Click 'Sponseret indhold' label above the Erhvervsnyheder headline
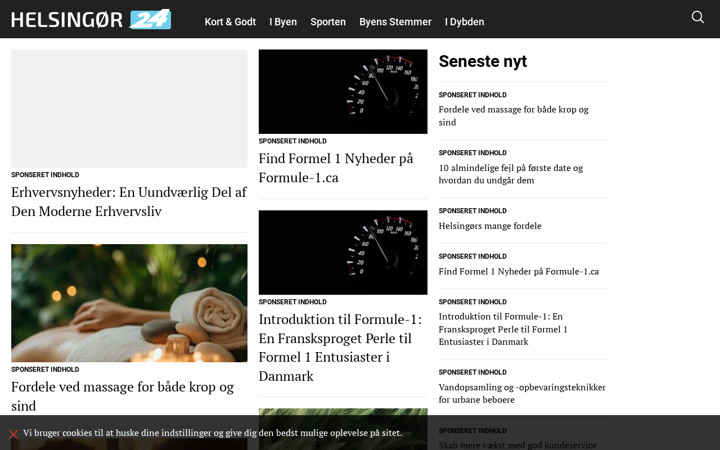Screen dimensions: 720x450 (45, 175)
